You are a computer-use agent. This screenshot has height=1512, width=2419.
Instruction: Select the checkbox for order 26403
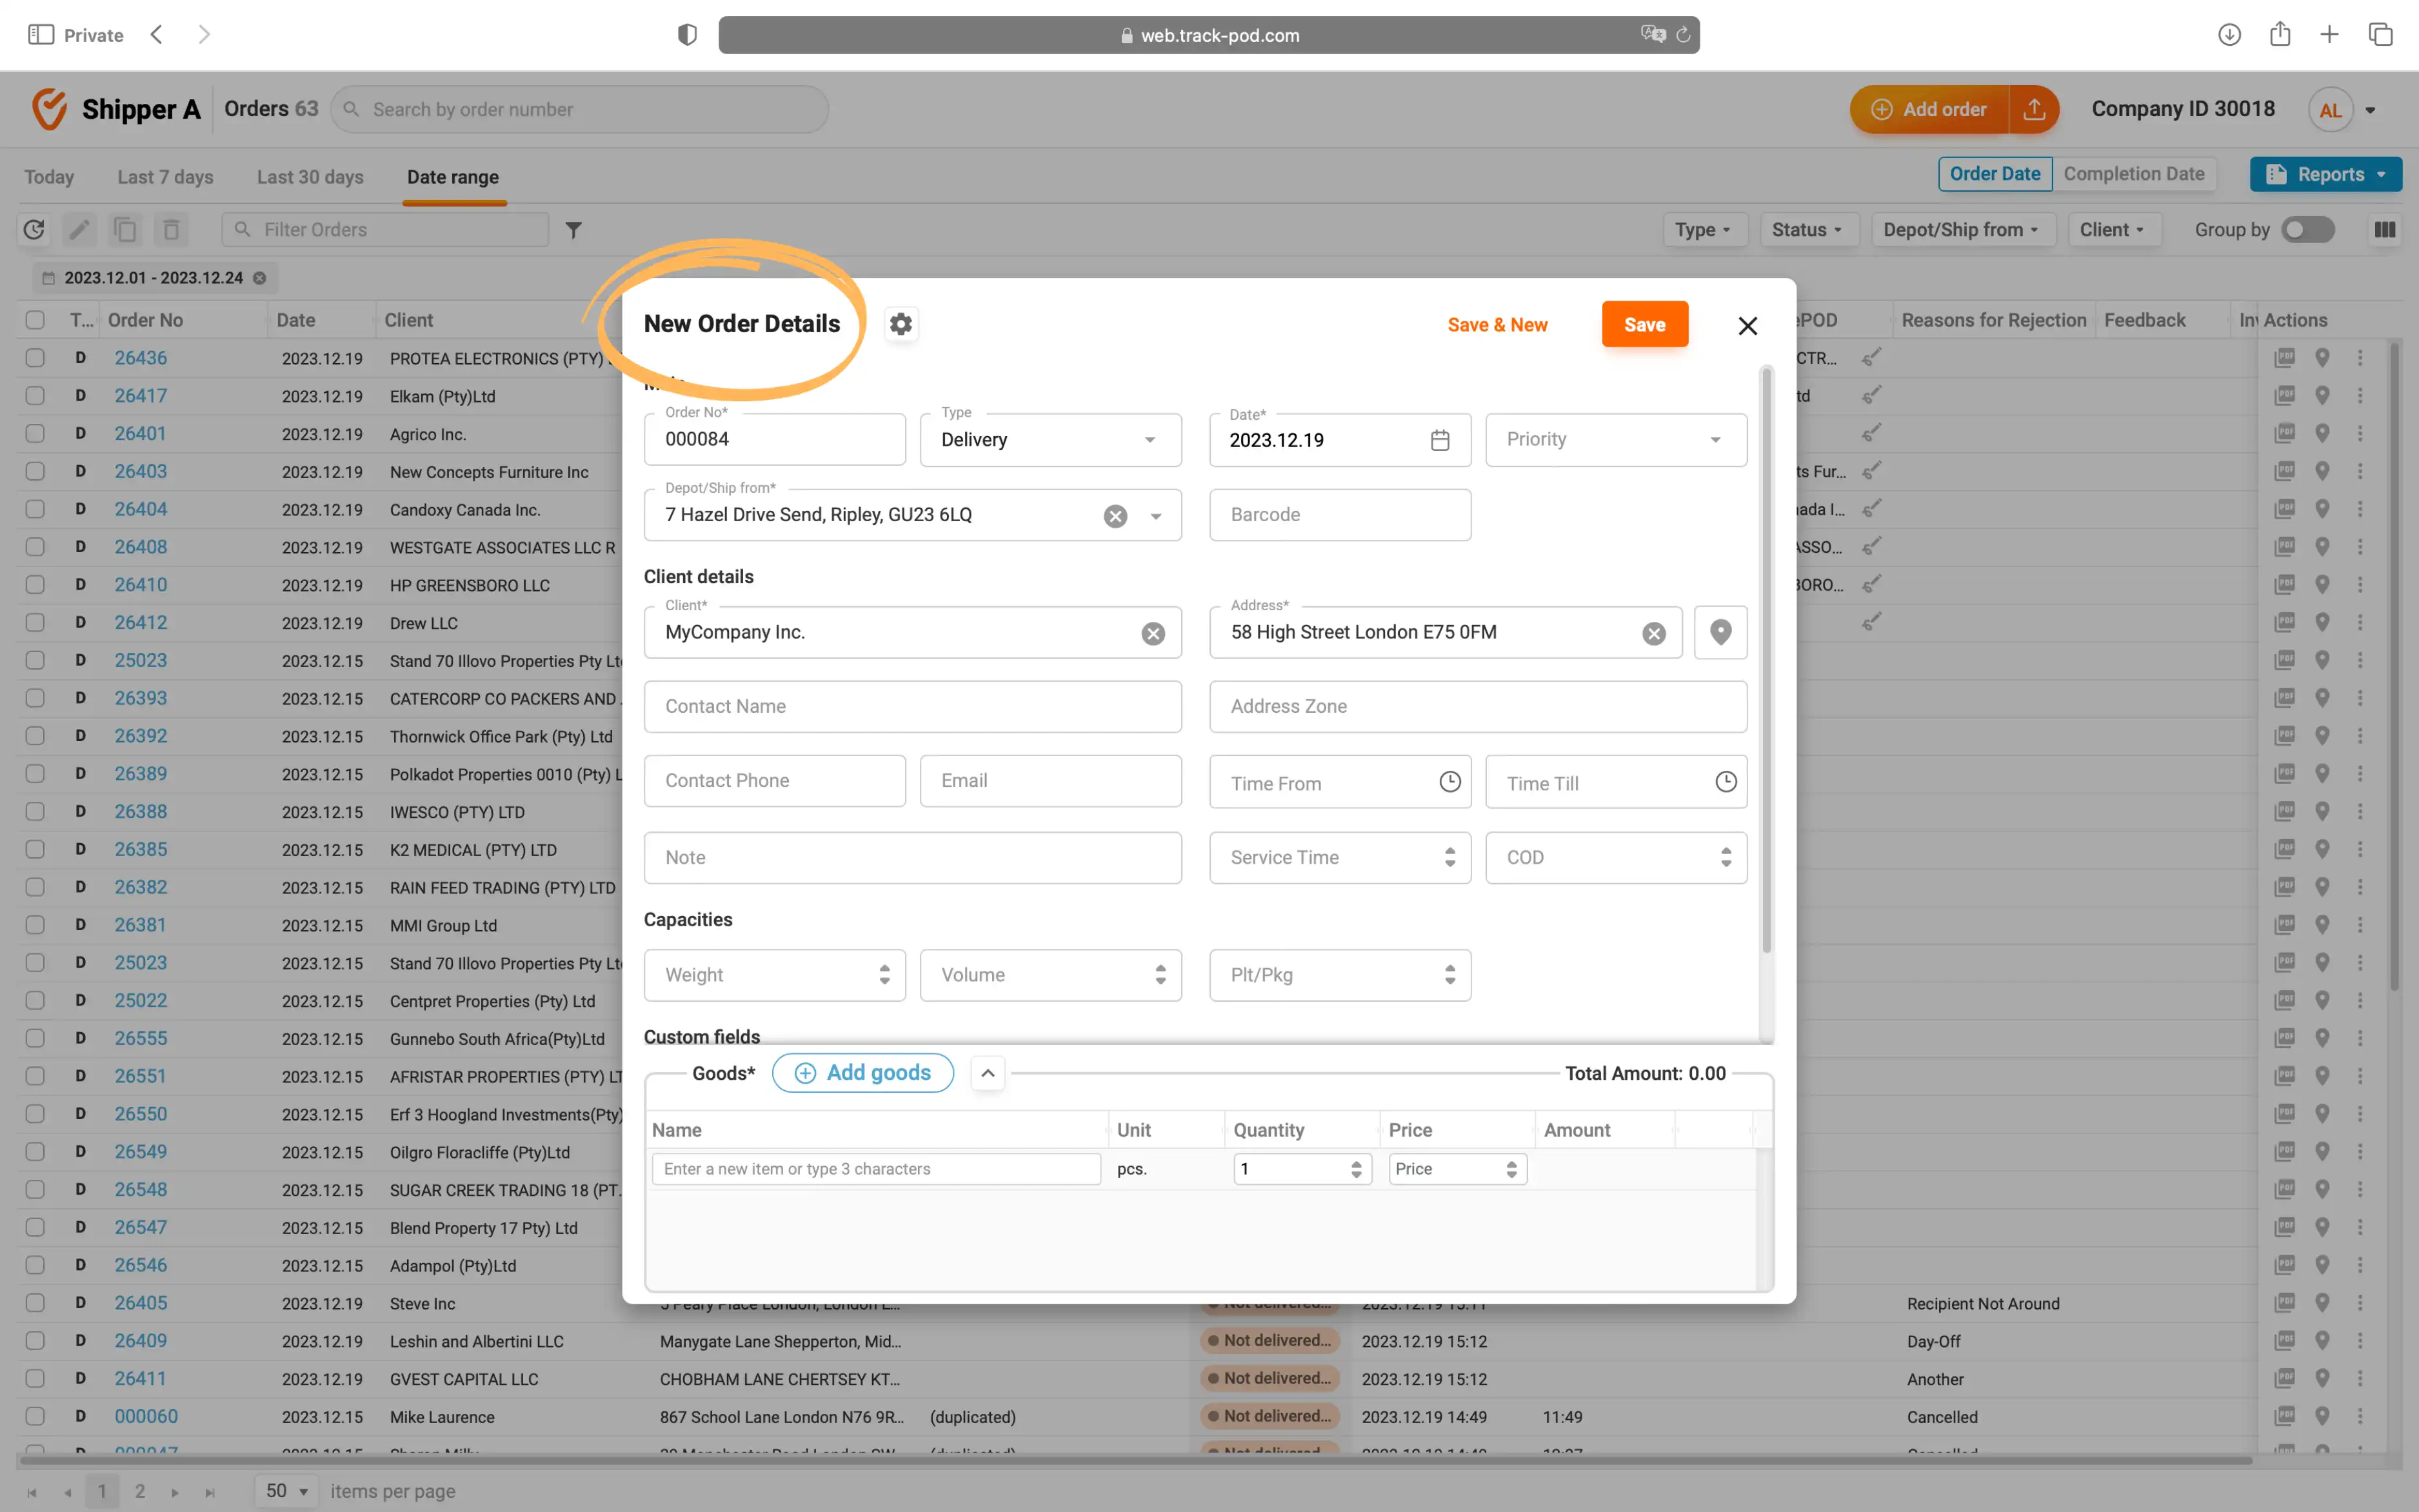[35, 471]
